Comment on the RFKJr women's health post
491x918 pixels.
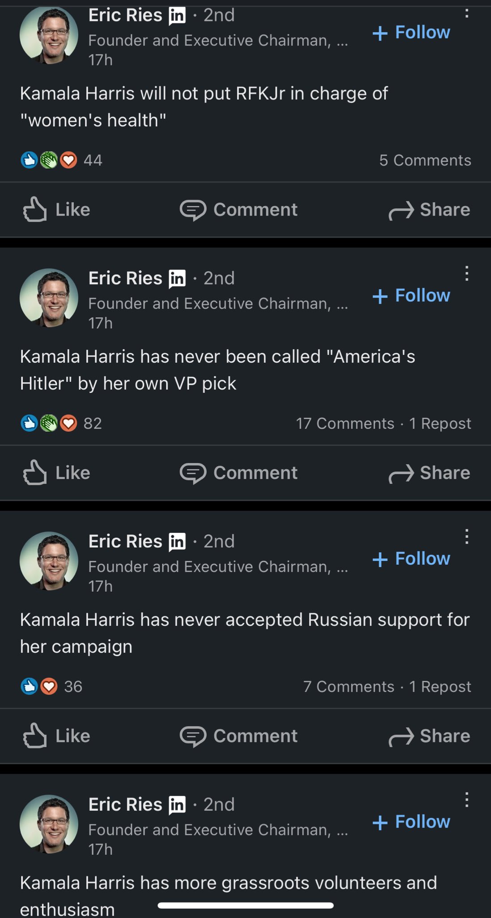[x=239, y=210]
